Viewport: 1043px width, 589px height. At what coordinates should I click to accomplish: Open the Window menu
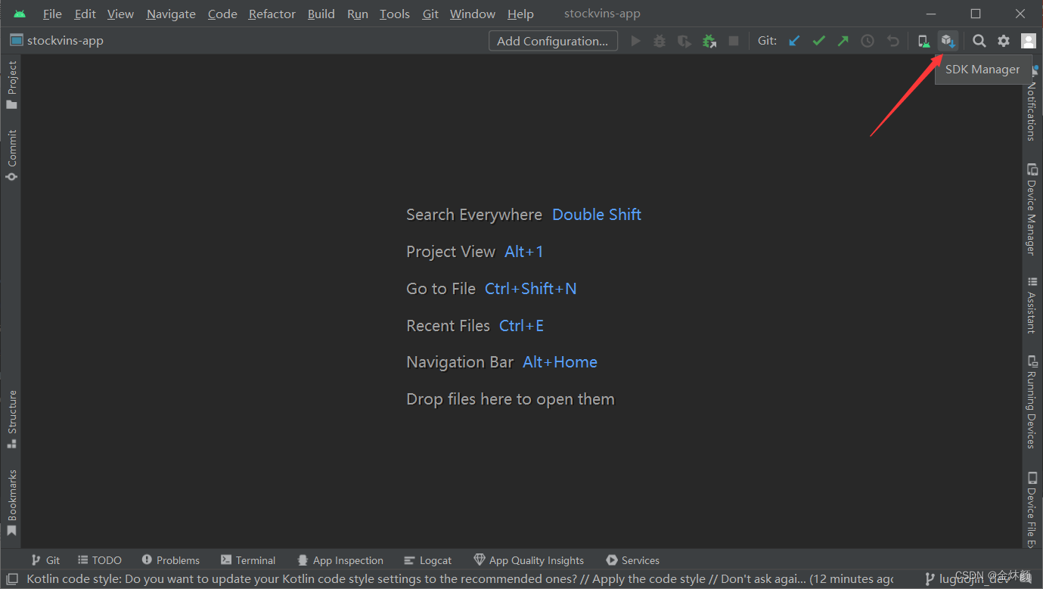[473, 14]
